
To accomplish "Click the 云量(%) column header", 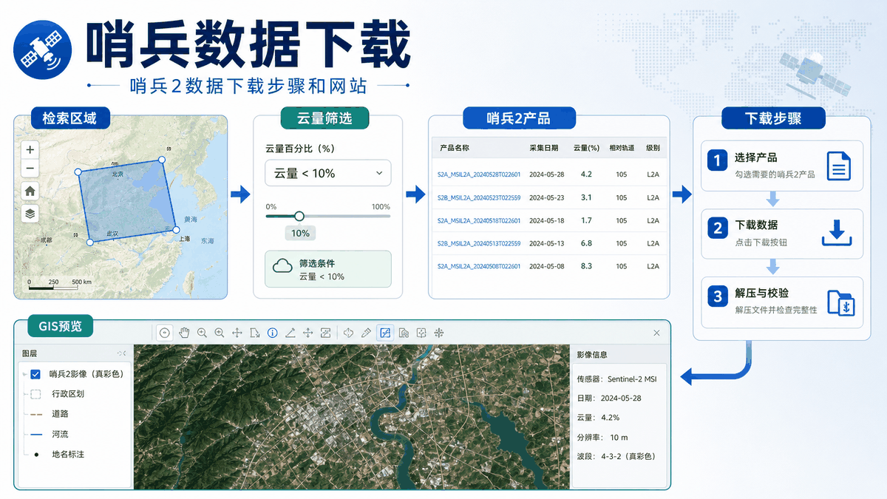I will click(586, 148).
